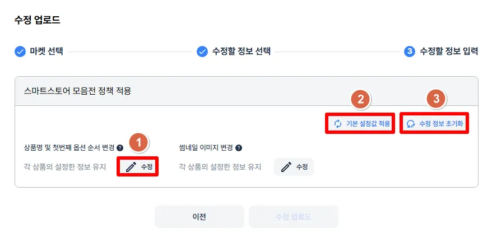Click the checkmark icon for 마켓 선택 step
This screenshot has width=492, height=242.
pyautogui.click(x=20, y=52)
